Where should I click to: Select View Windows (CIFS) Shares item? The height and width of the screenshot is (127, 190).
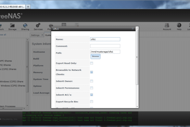pos(13,86)
